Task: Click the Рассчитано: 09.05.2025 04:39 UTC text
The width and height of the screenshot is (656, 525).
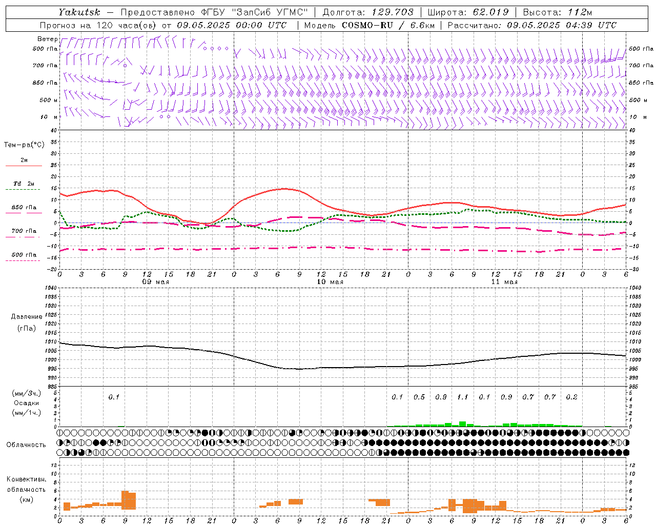Action: 532,25
